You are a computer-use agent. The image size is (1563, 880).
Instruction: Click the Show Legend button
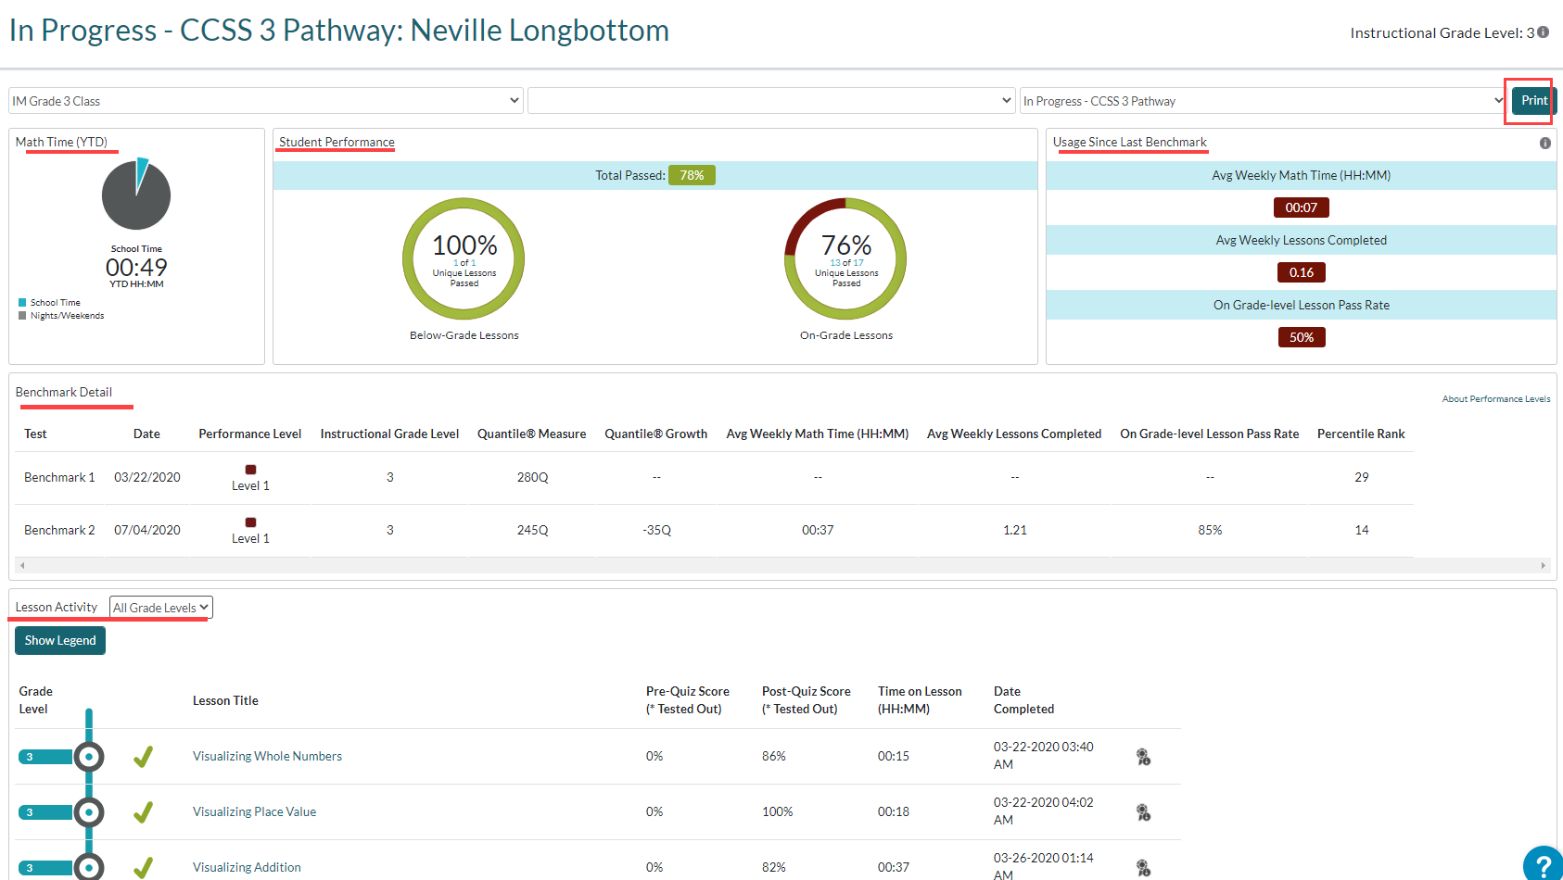[x=59, y=640]
